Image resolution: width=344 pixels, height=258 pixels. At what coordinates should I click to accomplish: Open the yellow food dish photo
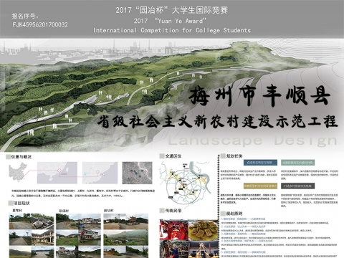coord(204,229)
